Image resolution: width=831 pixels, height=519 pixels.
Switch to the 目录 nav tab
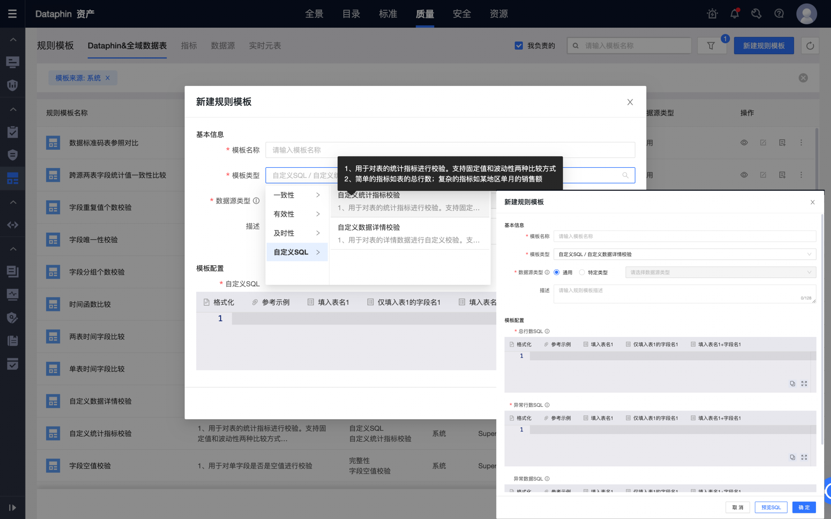[351, 14]
